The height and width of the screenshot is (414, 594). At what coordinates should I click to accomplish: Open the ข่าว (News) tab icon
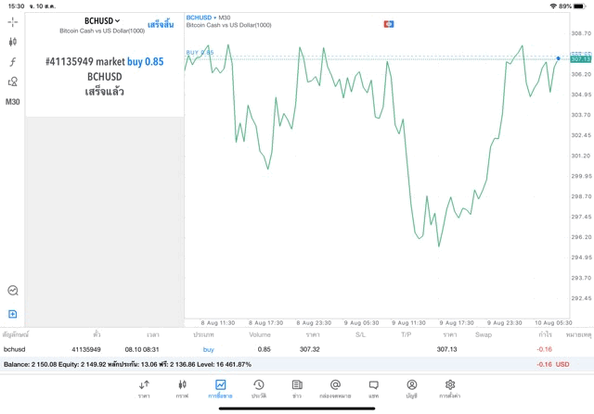[x=296, y=388]
